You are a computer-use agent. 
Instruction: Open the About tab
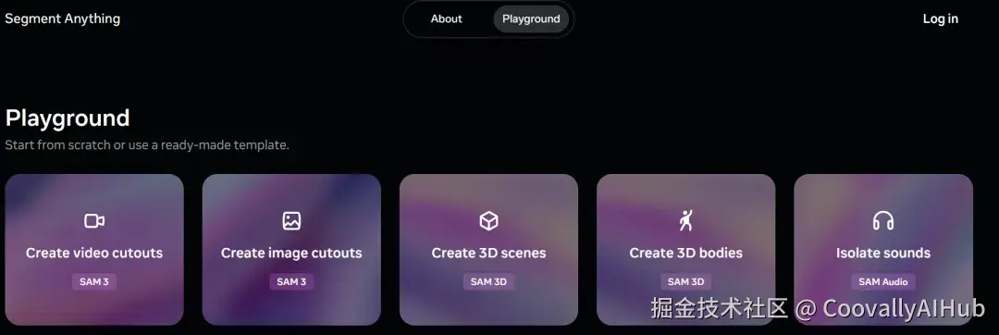click(446, 19)
